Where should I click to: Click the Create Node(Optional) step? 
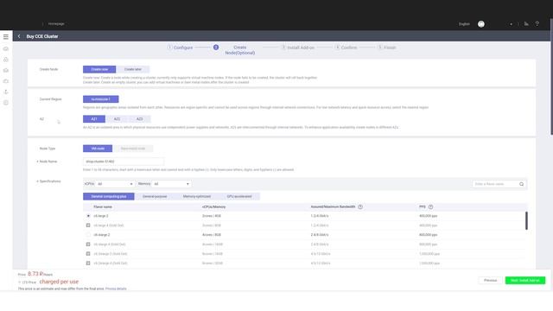coord(240,50)
